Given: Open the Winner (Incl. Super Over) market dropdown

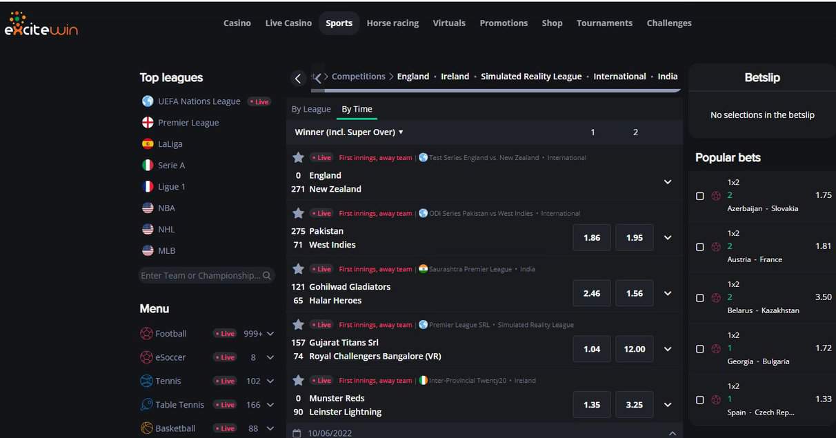Looking at the screenshot, I should tap(349, 132).
